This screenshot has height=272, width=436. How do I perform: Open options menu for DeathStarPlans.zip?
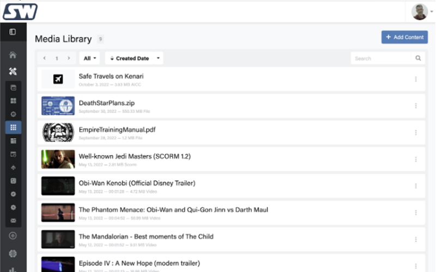[415, 106]
